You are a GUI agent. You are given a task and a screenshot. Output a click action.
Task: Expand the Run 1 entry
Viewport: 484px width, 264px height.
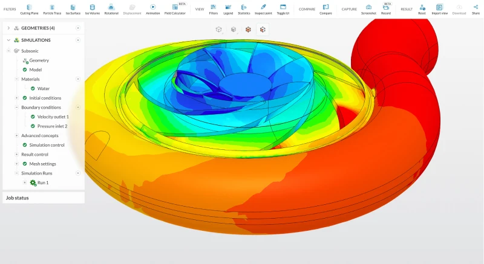25,182
